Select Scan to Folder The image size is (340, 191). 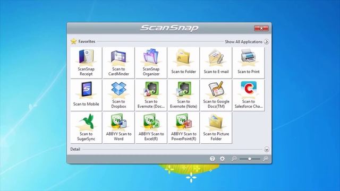pyautogui.click(x=183, y=63)
